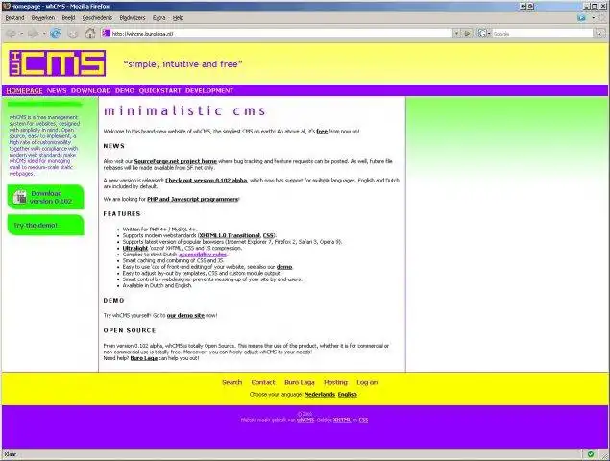Screen dimensions: 610x461
Task: Click the Go arrow beside address bar
Action: [x=467, y=34]
